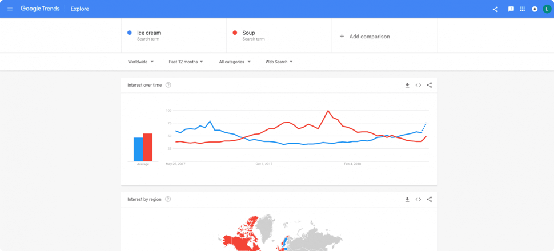Image resolution: width=554 pixels, height=251 pixels.
Task: Edit the Ice cream search term
Action: pos(174,36)
